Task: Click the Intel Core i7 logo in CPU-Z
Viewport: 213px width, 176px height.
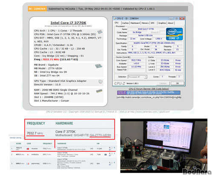Action: pyautogui.click(x=174, y=34)
